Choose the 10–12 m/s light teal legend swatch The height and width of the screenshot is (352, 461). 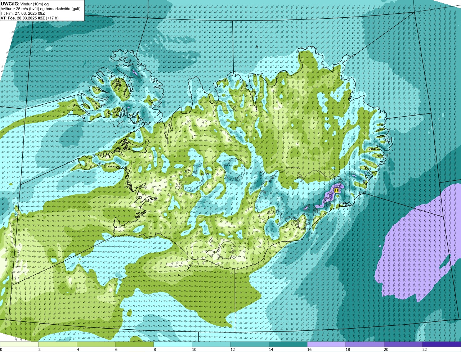tap(211, 344)
